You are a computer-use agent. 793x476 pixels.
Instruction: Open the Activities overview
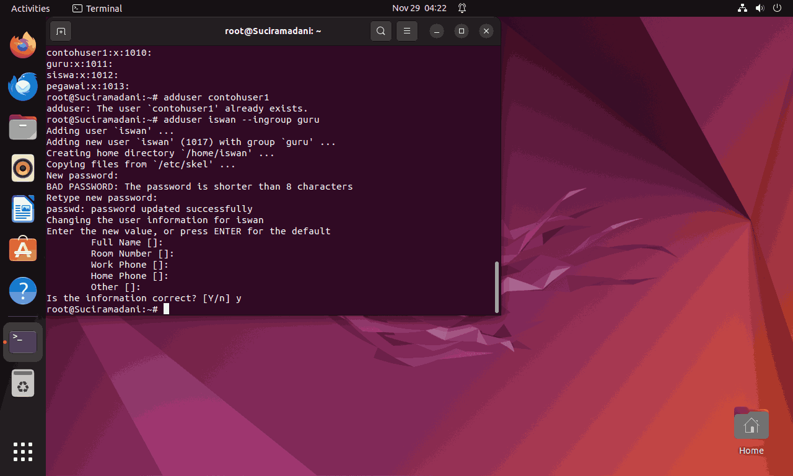30,8
